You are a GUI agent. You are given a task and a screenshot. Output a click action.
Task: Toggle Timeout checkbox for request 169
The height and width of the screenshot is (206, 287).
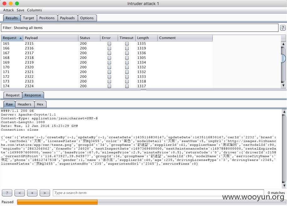coord(127,62)
